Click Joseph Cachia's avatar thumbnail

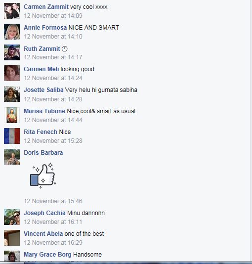(x=12, y=217)
